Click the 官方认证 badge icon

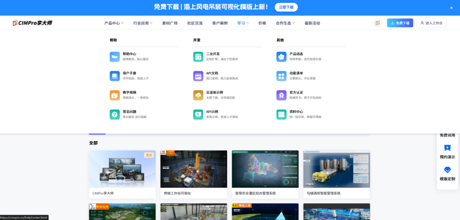tap(282, 95)
